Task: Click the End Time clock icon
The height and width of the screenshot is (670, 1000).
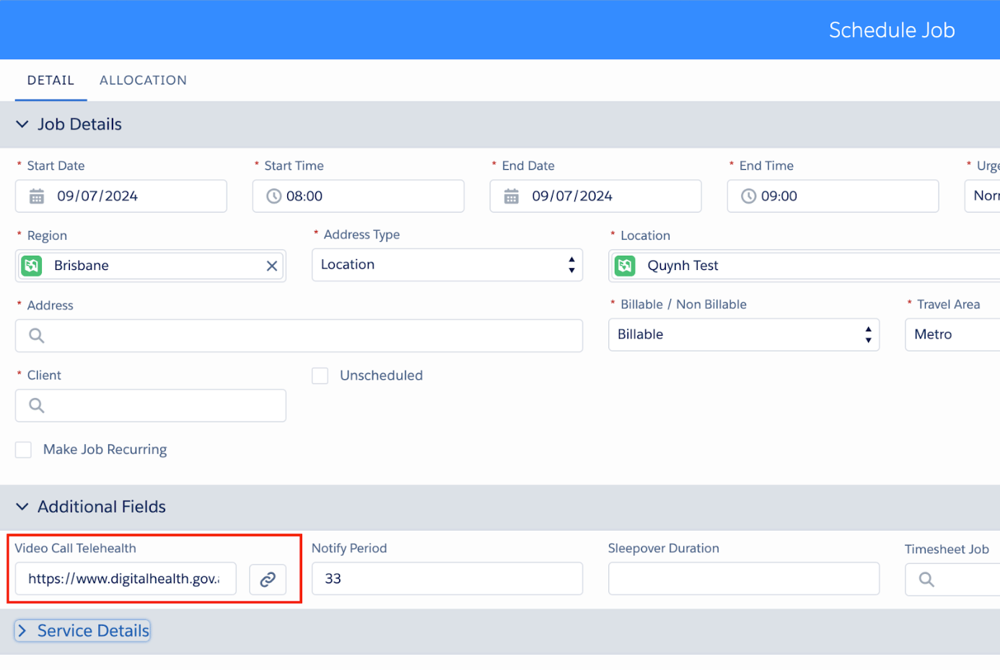Action: click(x=749, y=196)
